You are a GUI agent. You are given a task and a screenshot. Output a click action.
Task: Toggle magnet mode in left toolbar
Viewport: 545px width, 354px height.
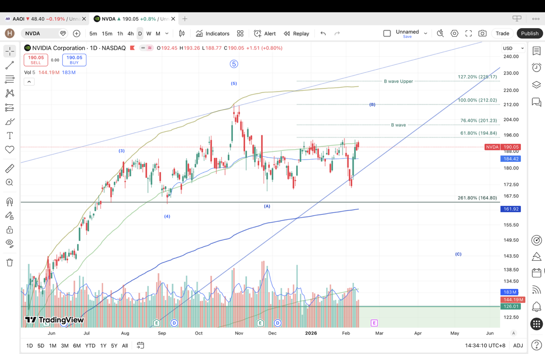(10, 202)
